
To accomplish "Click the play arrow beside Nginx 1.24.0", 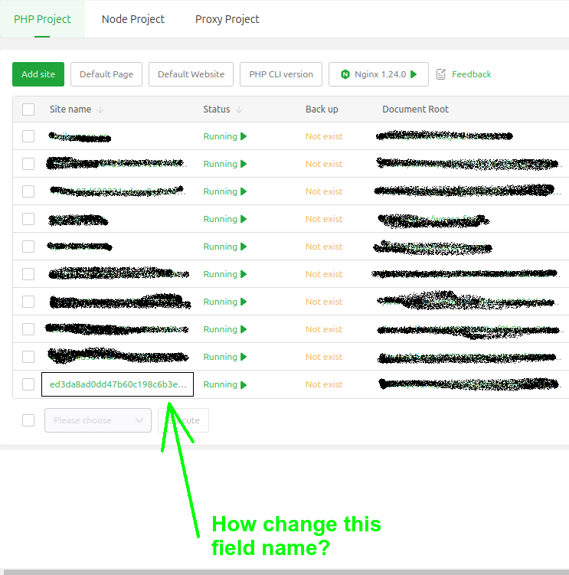I will 414,74.
